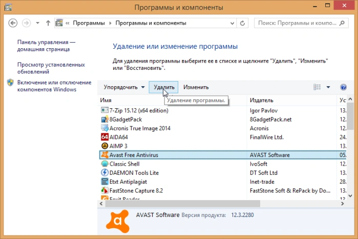Image resolution: width=358 pixels, height=239 pixels.
Task: Click the Программы breadcrumb
Action: [89, 23]
